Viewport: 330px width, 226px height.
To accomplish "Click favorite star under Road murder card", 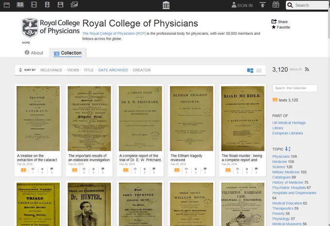I will [247, 169].
